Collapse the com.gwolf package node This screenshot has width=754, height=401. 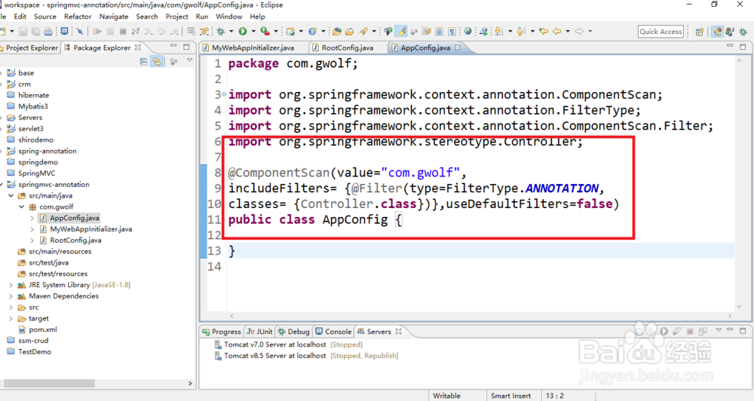(x=22, y=207)
